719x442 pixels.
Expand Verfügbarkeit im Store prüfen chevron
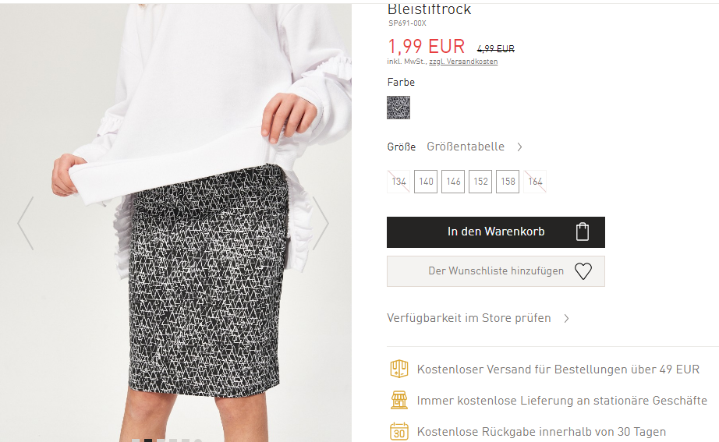tap(567, 318)
